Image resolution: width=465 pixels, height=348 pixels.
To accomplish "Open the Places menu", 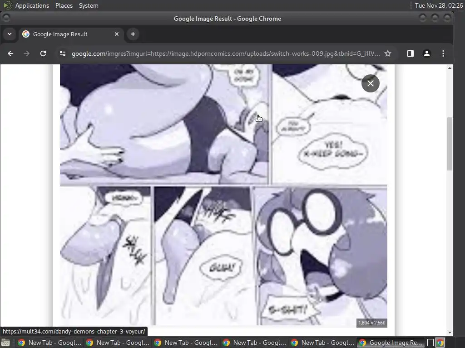I will [x=64, y=5].
